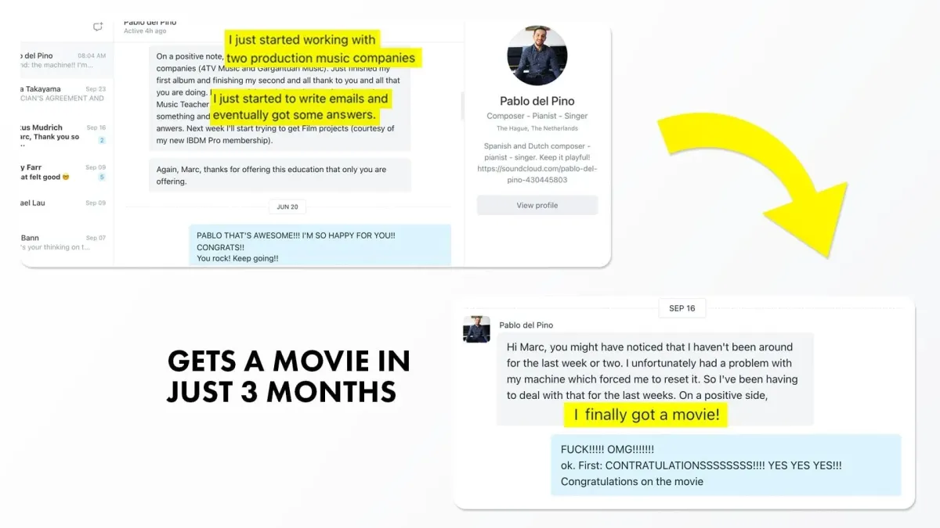Click the chat scrollbar handle

tap(461, 106)
